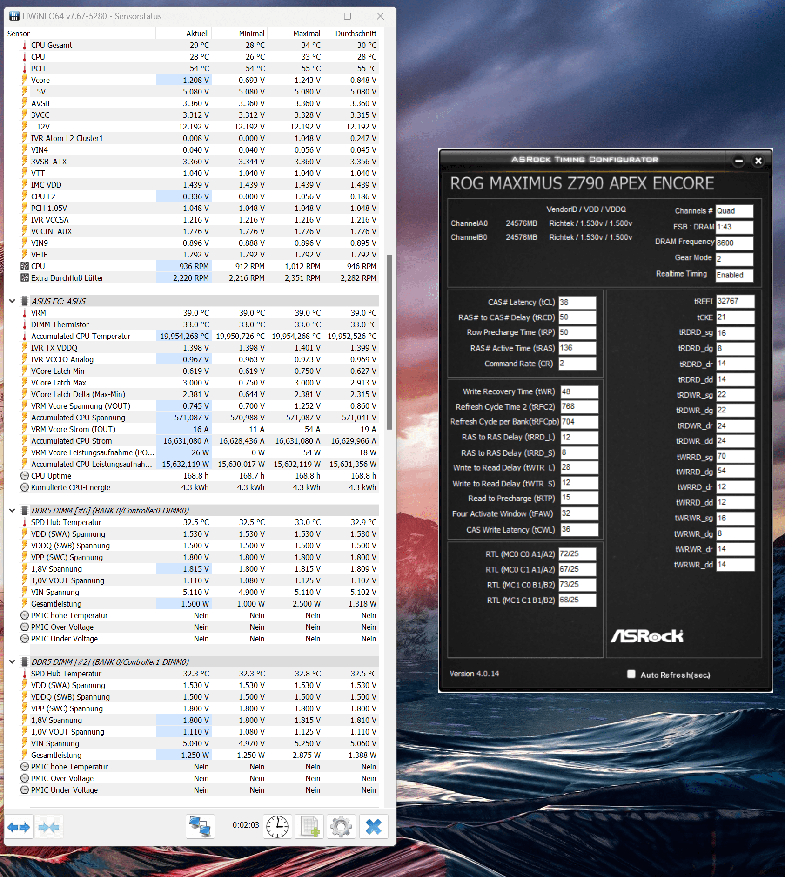785x877 pixels.
Task: Click the CAS Write Latency (tCWL) field
Action: click(579, 529)
